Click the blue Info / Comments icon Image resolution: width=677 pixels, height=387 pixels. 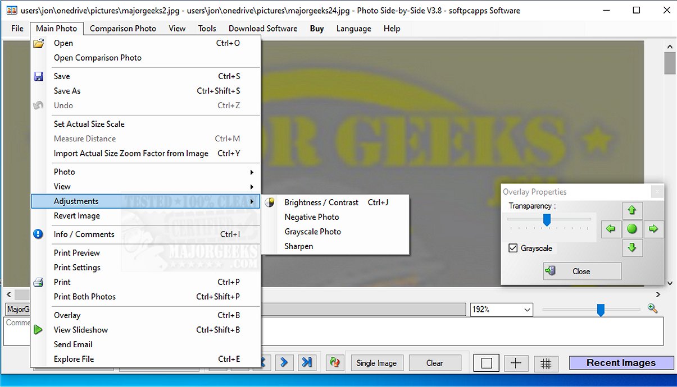(38, 234)
